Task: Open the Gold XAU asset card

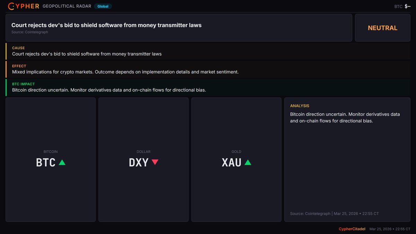Action: point(236,159)
